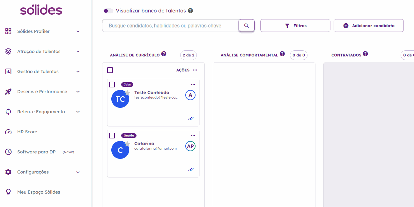Open three-dot menu beside Ações
This screenshot has width=414, height=207.
coord(195,70)
